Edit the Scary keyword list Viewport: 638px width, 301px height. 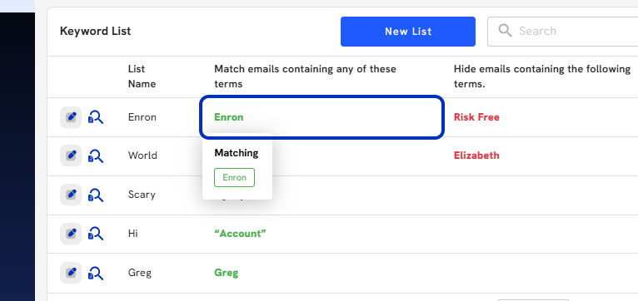tap(71, 195)
